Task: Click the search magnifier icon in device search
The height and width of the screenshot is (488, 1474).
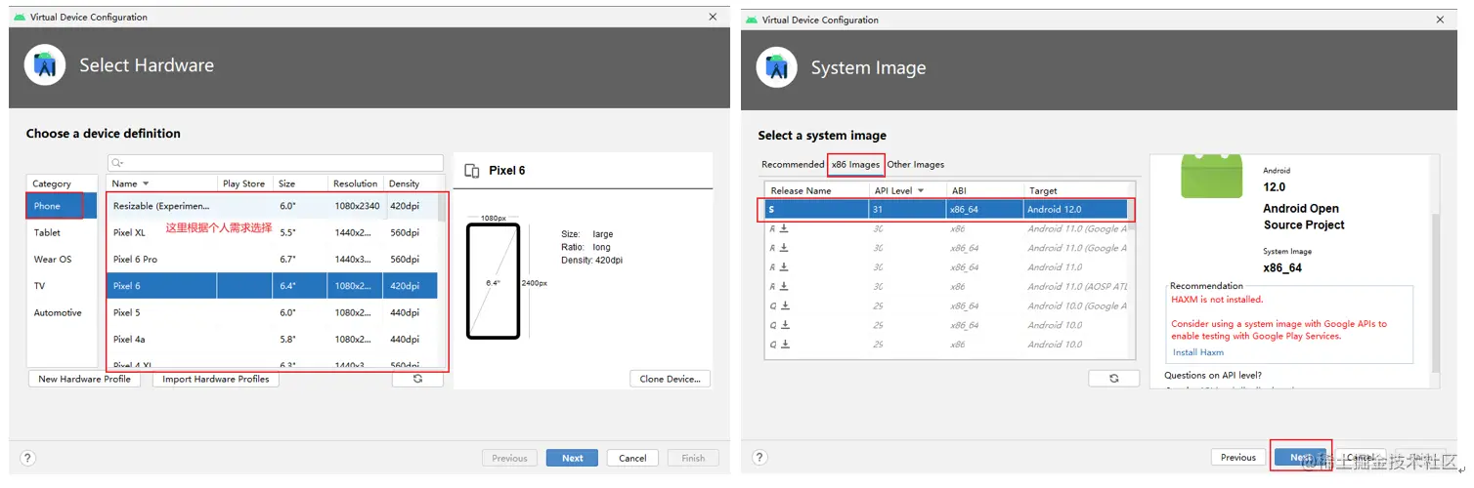Action: tap(117, 163)
